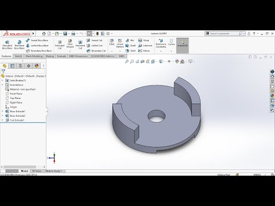Activate the Mirror feature
The image size is (275, 206).
click(x=144, y=51)
